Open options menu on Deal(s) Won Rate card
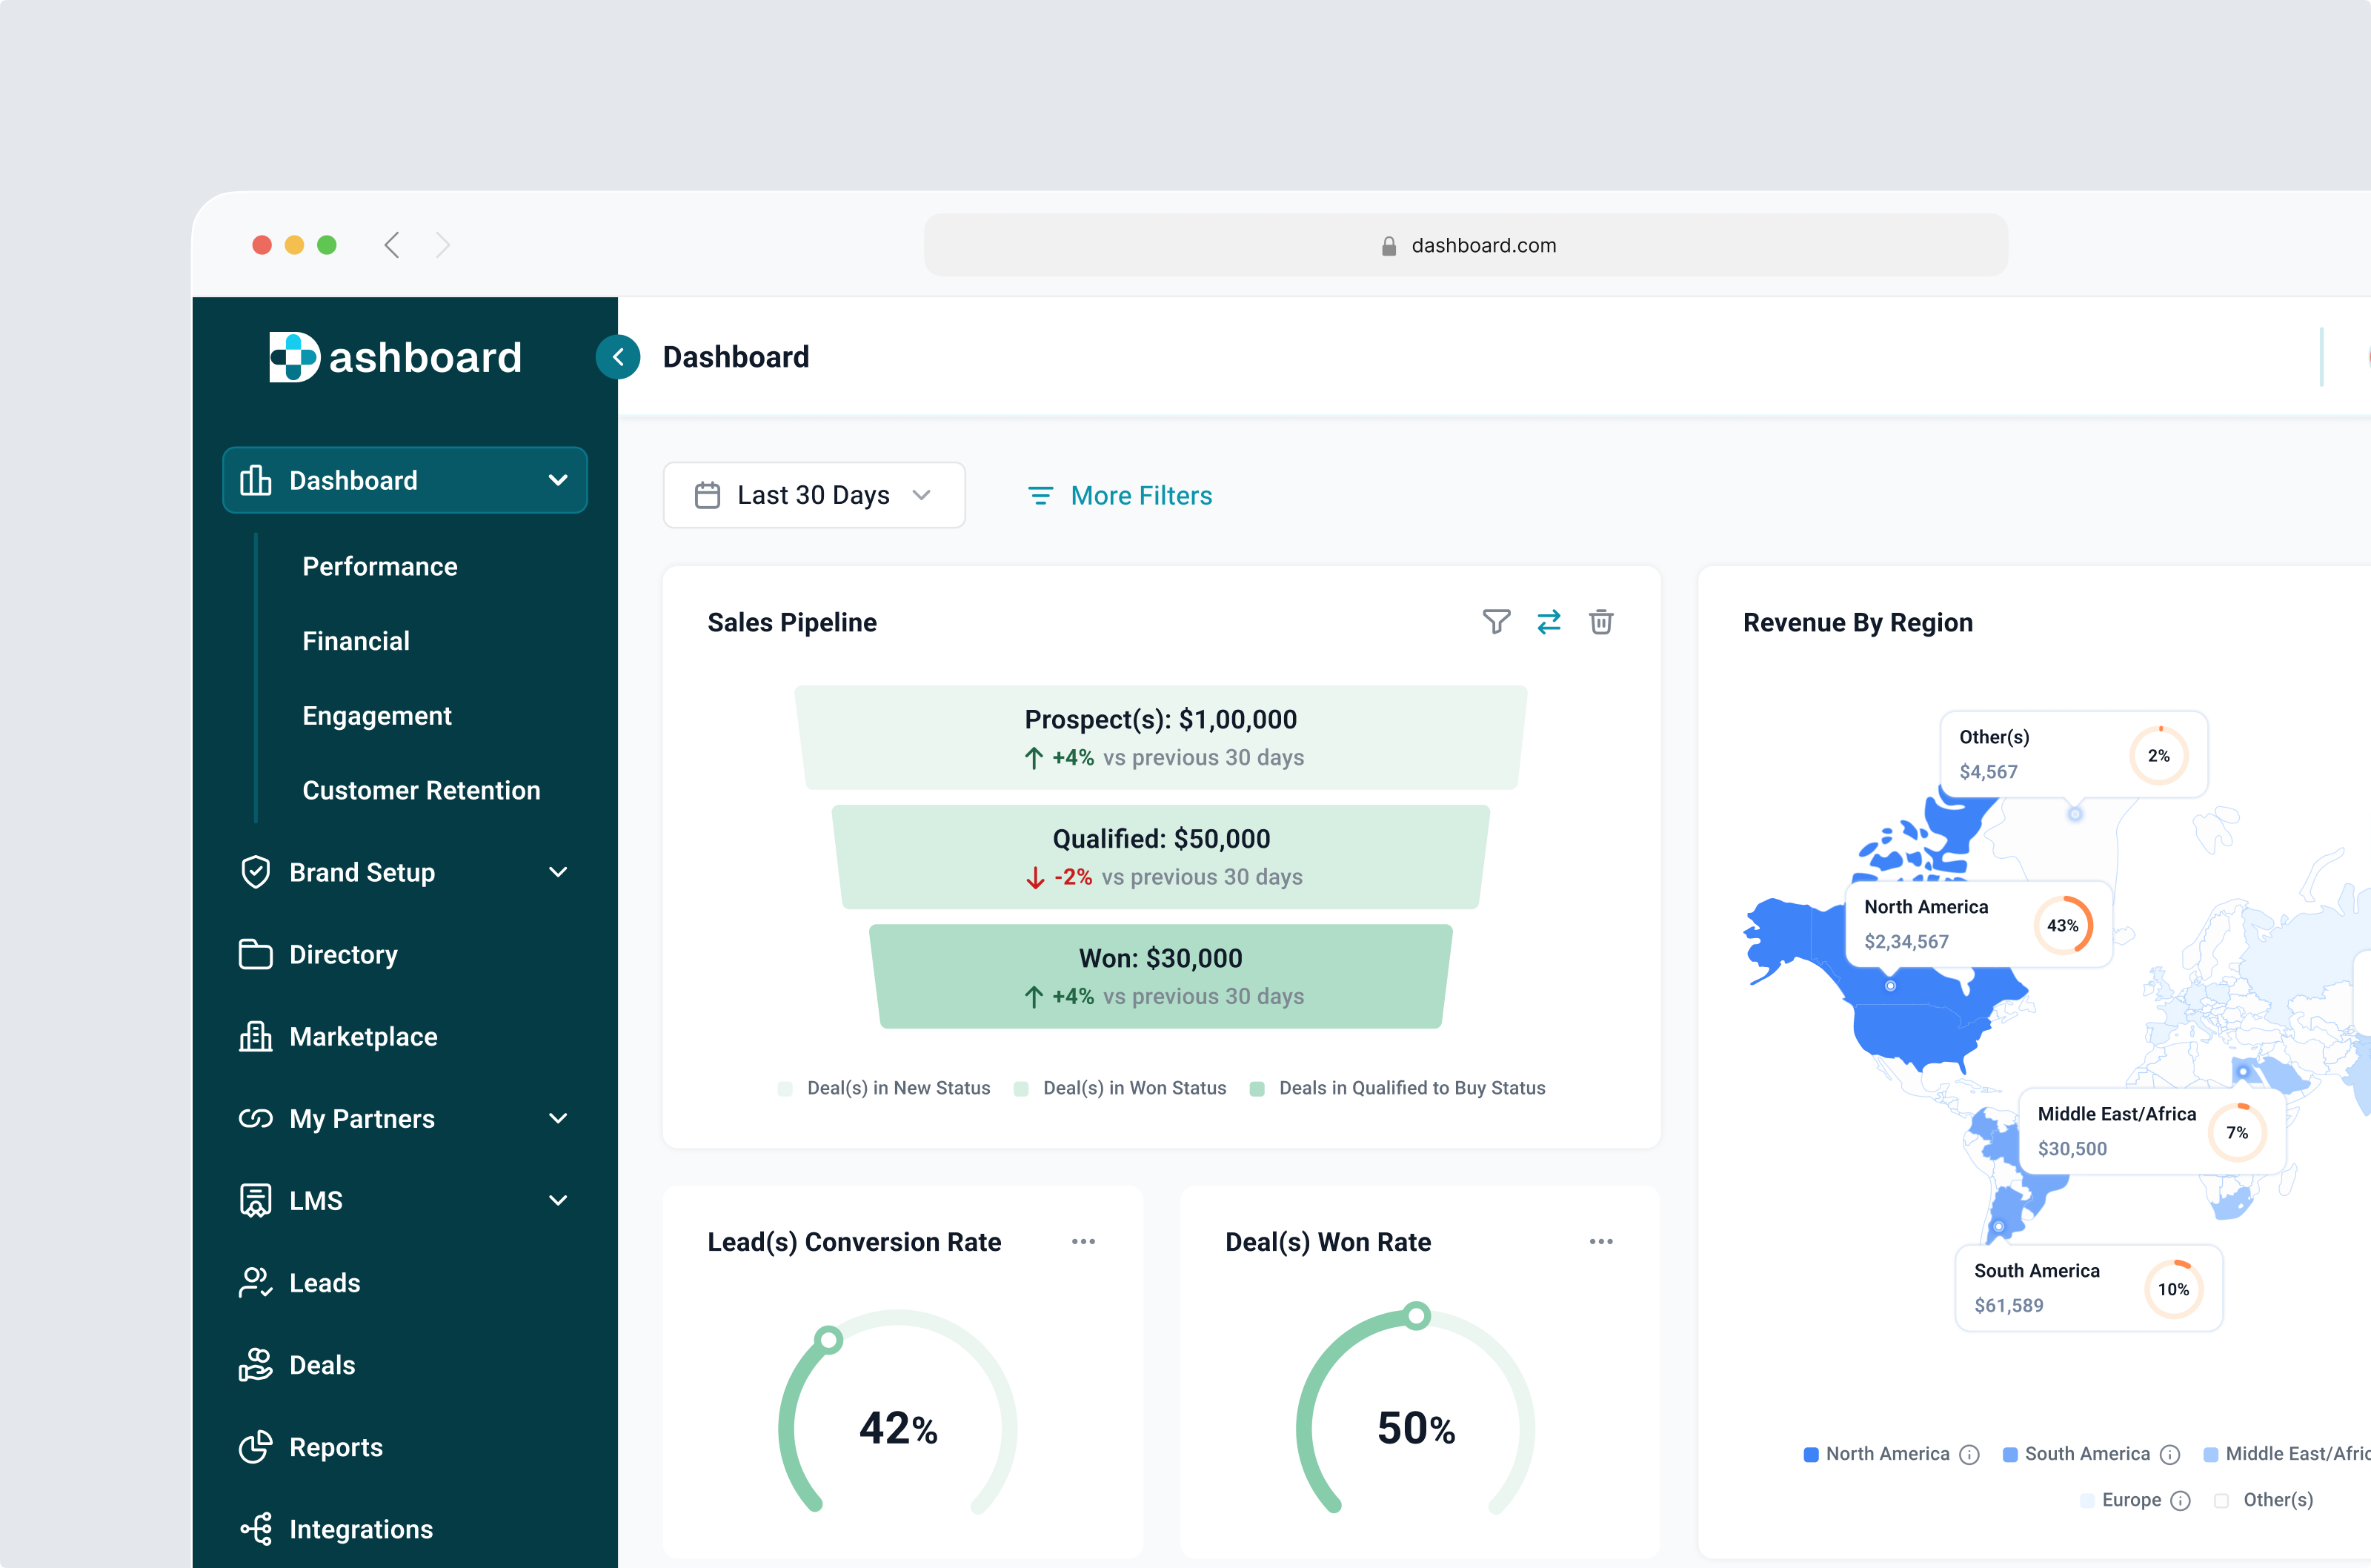 [1600, 1241]
